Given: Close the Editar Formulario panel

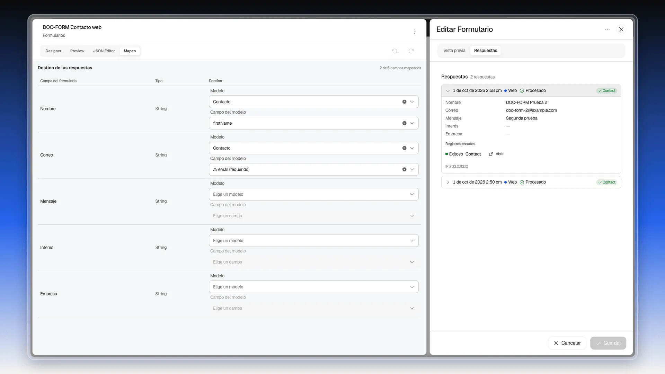Looking at the screenshot, I should point(621,29).
